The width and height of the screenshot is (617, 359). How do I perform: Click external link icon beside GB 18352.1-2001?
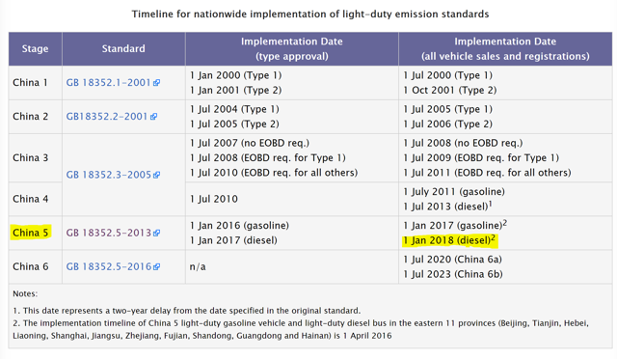pyautogui.click(x=156, y=83)
